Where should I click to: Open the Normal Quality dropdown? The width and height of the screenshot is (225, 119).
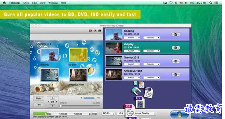point(145,113)
